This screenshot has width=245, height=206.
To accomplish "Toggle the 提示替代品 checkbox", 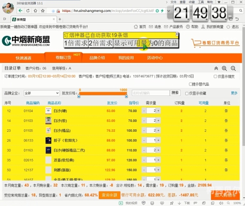I will click(190, 84).
